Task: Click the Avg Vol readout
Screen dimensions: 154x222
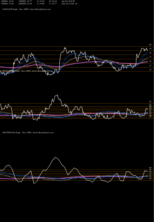Action: pos(68,1)
